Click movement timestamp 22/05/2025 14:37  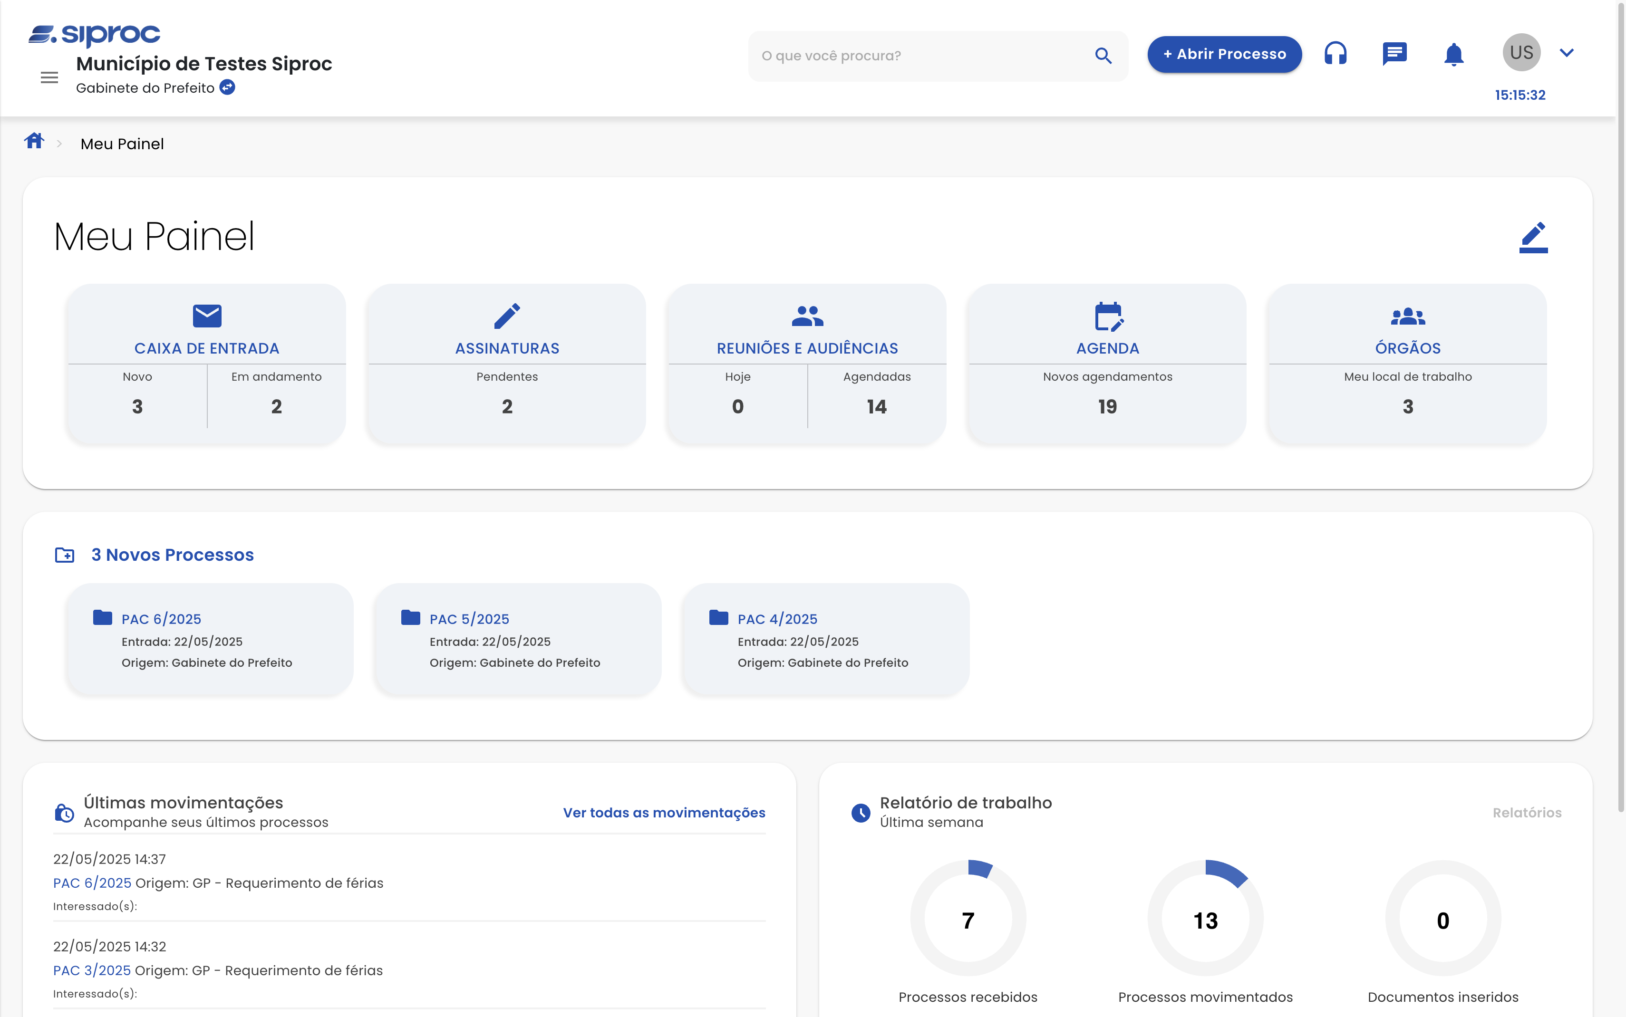coord(110,860)
